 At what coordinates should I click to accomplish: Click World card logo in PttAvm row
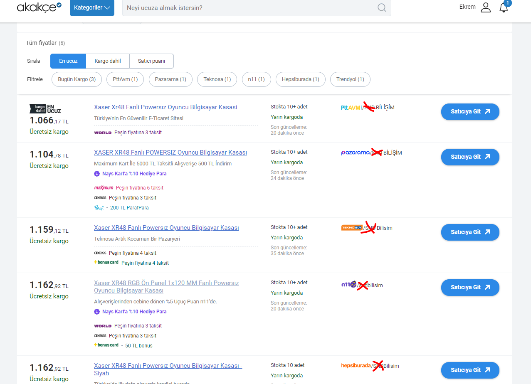tap(103, 133)
